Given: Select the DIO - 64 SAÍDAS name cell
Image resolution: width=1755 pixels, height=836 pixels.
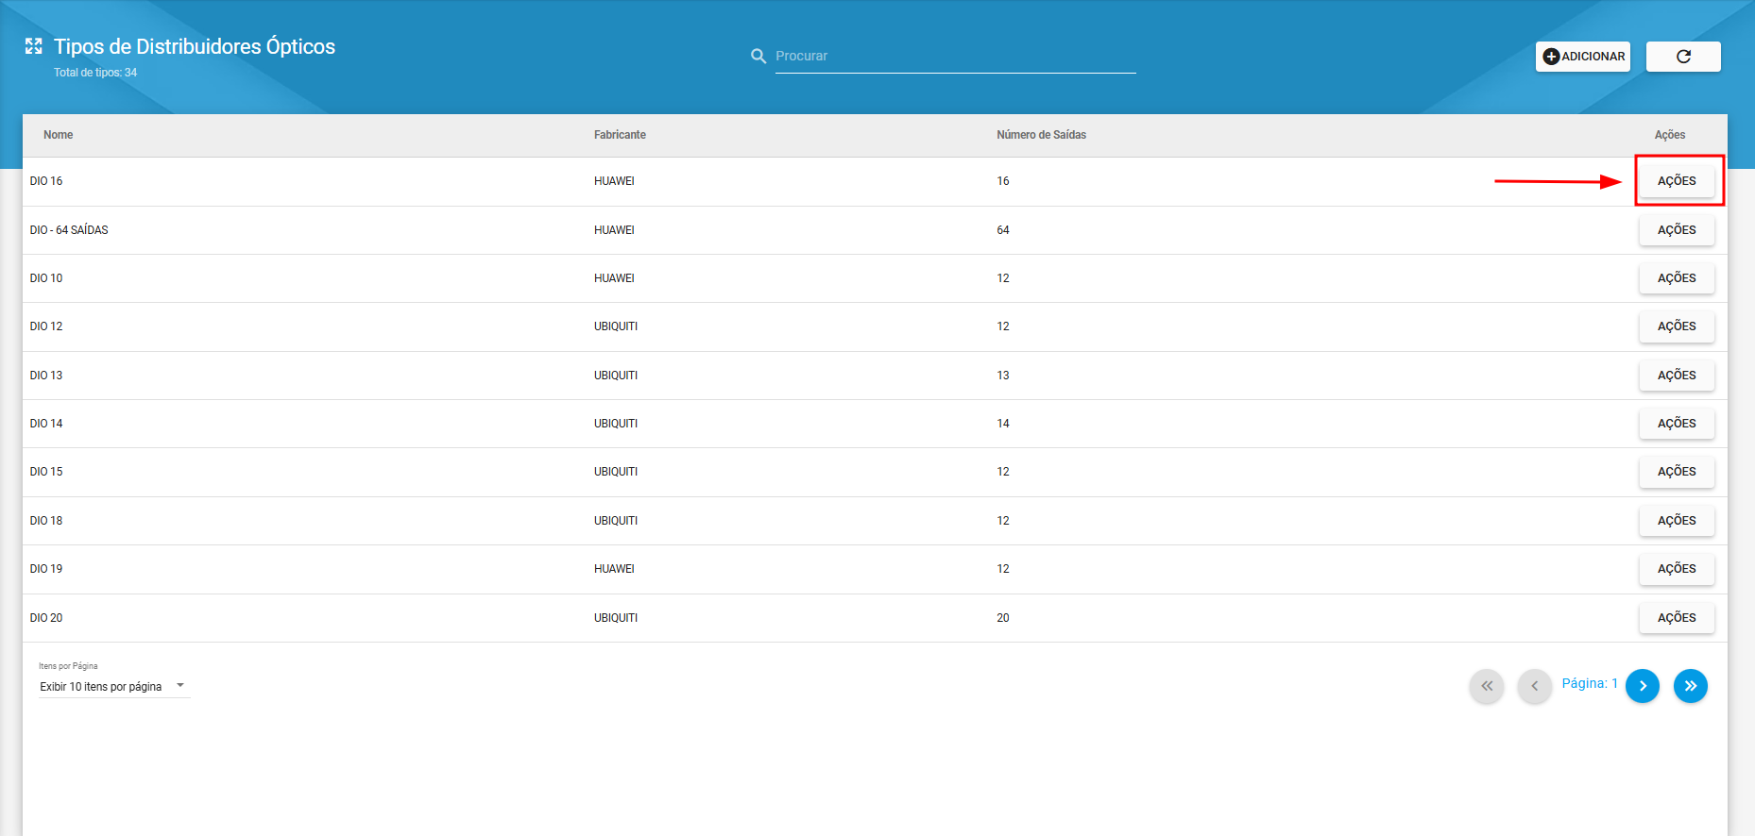Looking at the screenshot, I should 69,230.
